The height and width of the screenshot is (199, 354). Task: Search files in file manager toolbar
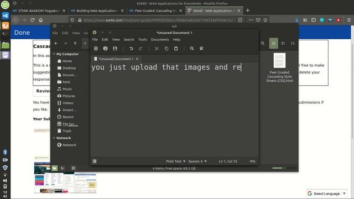pos(263,43)
